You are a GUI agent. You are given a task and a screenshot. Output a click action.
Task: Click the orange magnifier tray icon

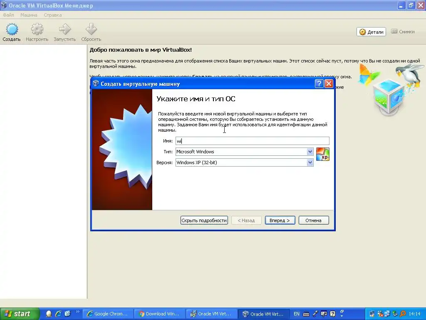tap(403, 314)
